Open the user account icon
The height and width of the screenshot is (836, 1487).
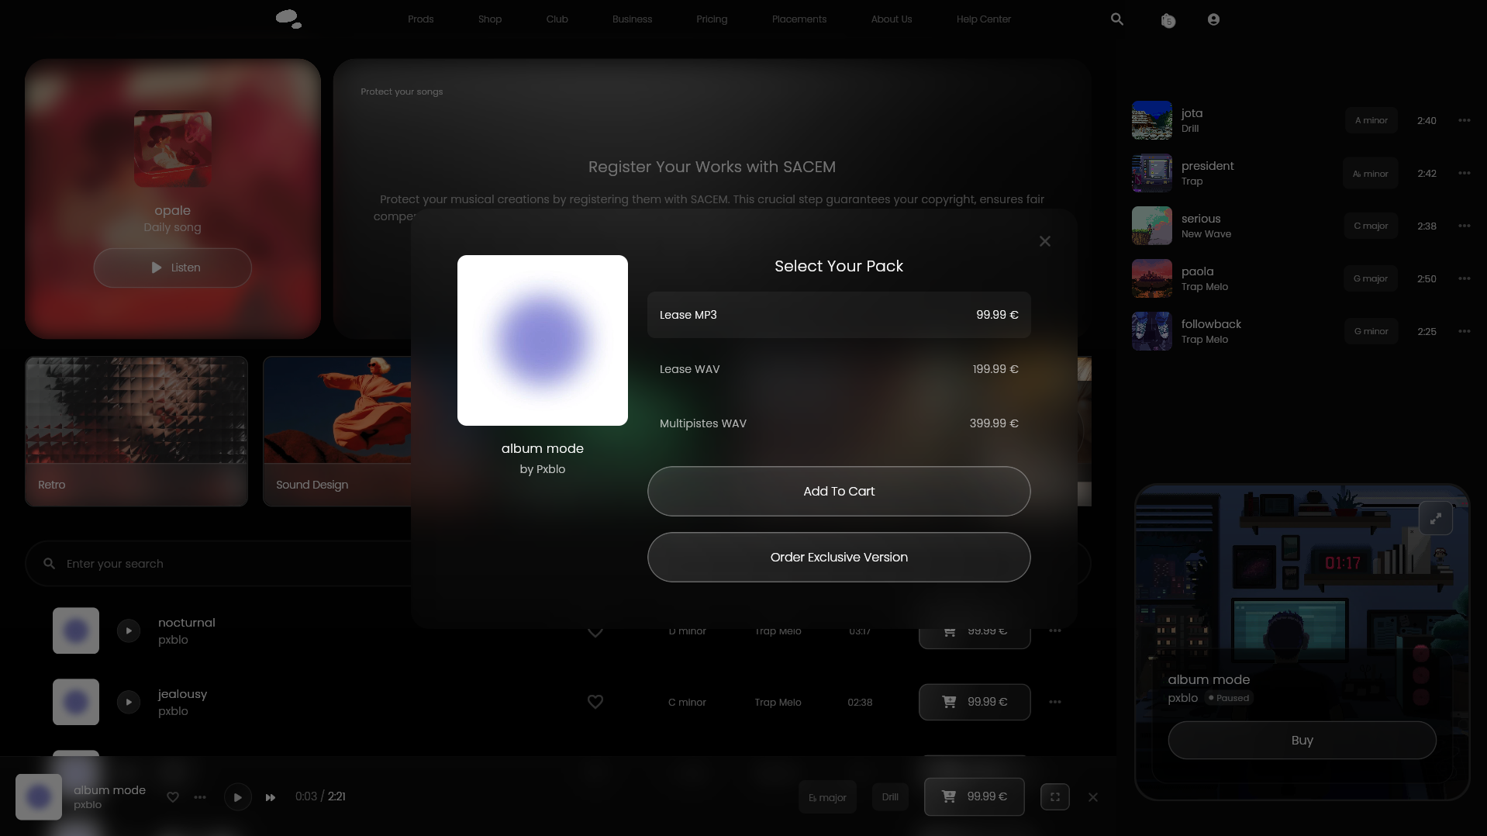pyautogui.click(x=1213, y=19)
